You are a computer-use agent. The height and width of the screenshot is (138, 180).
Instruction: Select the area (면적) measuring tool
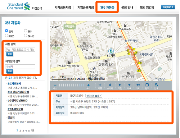[x=147, y=85]
